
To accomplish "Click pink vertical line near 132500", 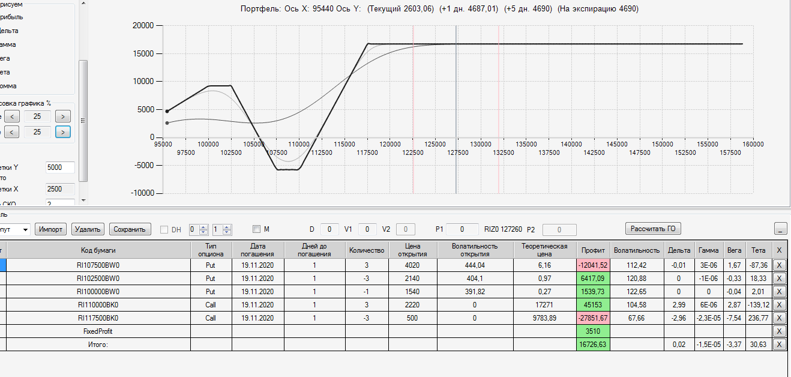I will tap(499, 108).
